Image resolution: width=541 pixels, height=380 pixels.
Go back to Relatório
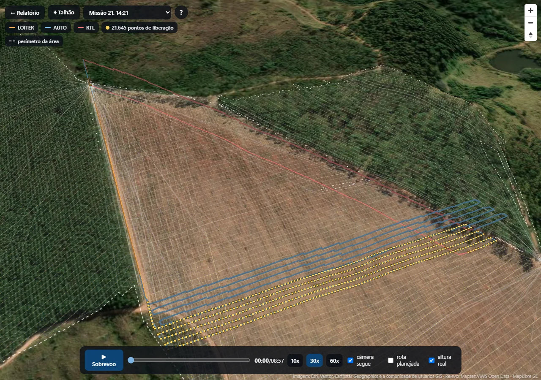tap(25, 13)
